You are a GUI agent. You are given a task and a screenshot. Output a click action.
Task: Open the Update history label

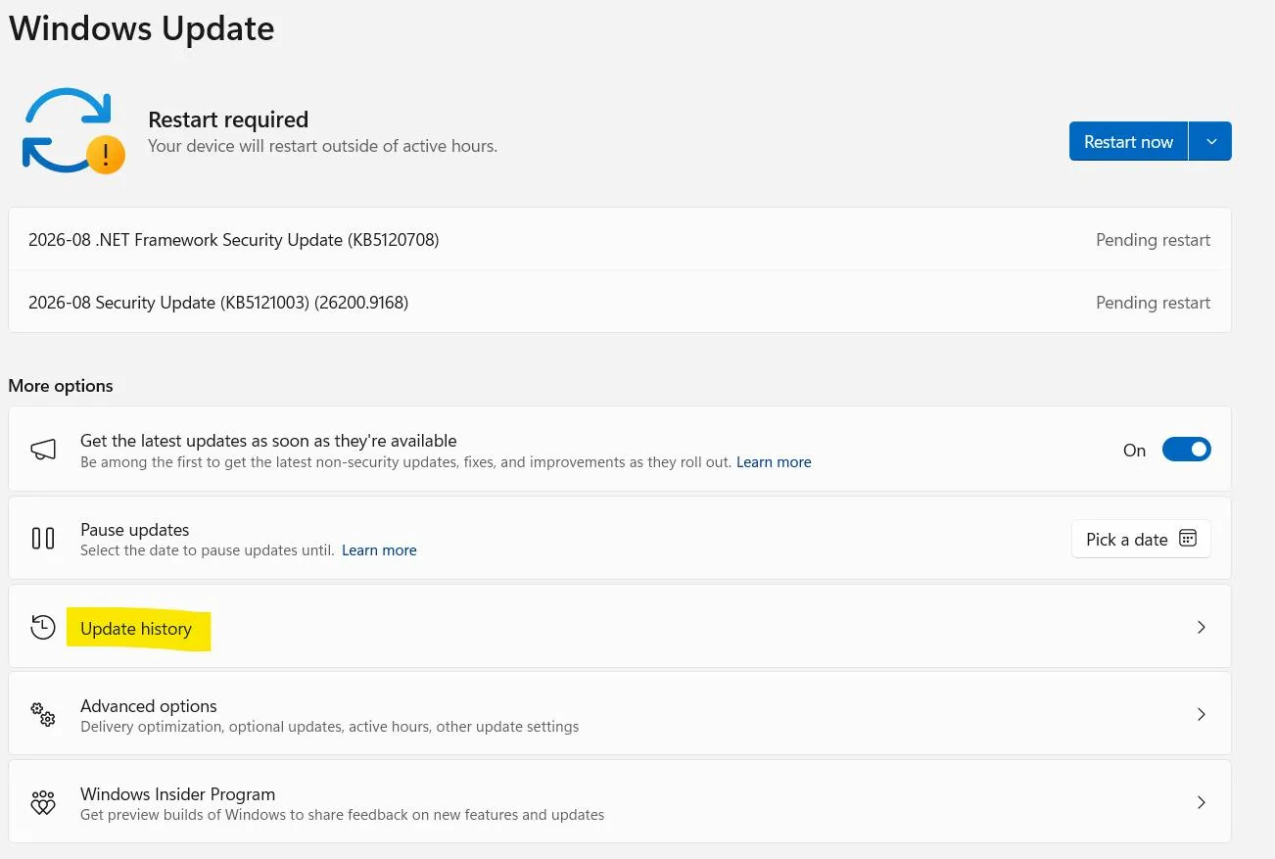click(x=136, y=629)
